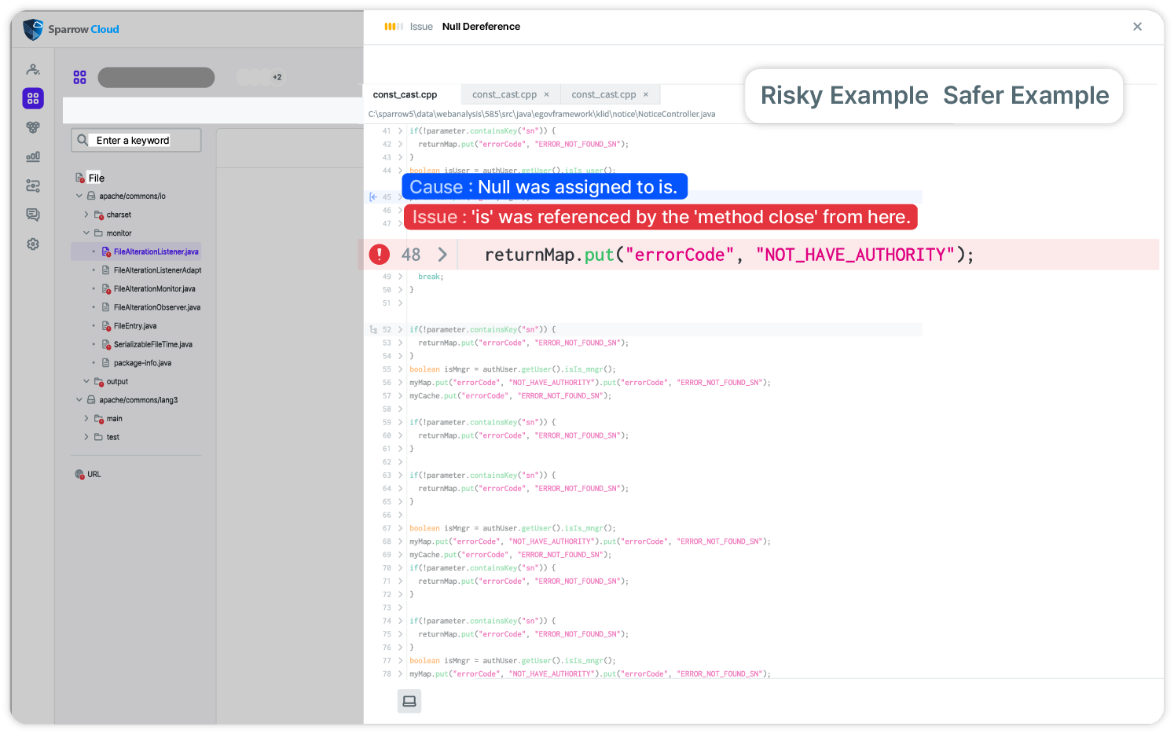This screenshot has height=734, width=1174.
Task: Collapse the apache/commons/lang3 folder
Action: click(x=79, y=400)
